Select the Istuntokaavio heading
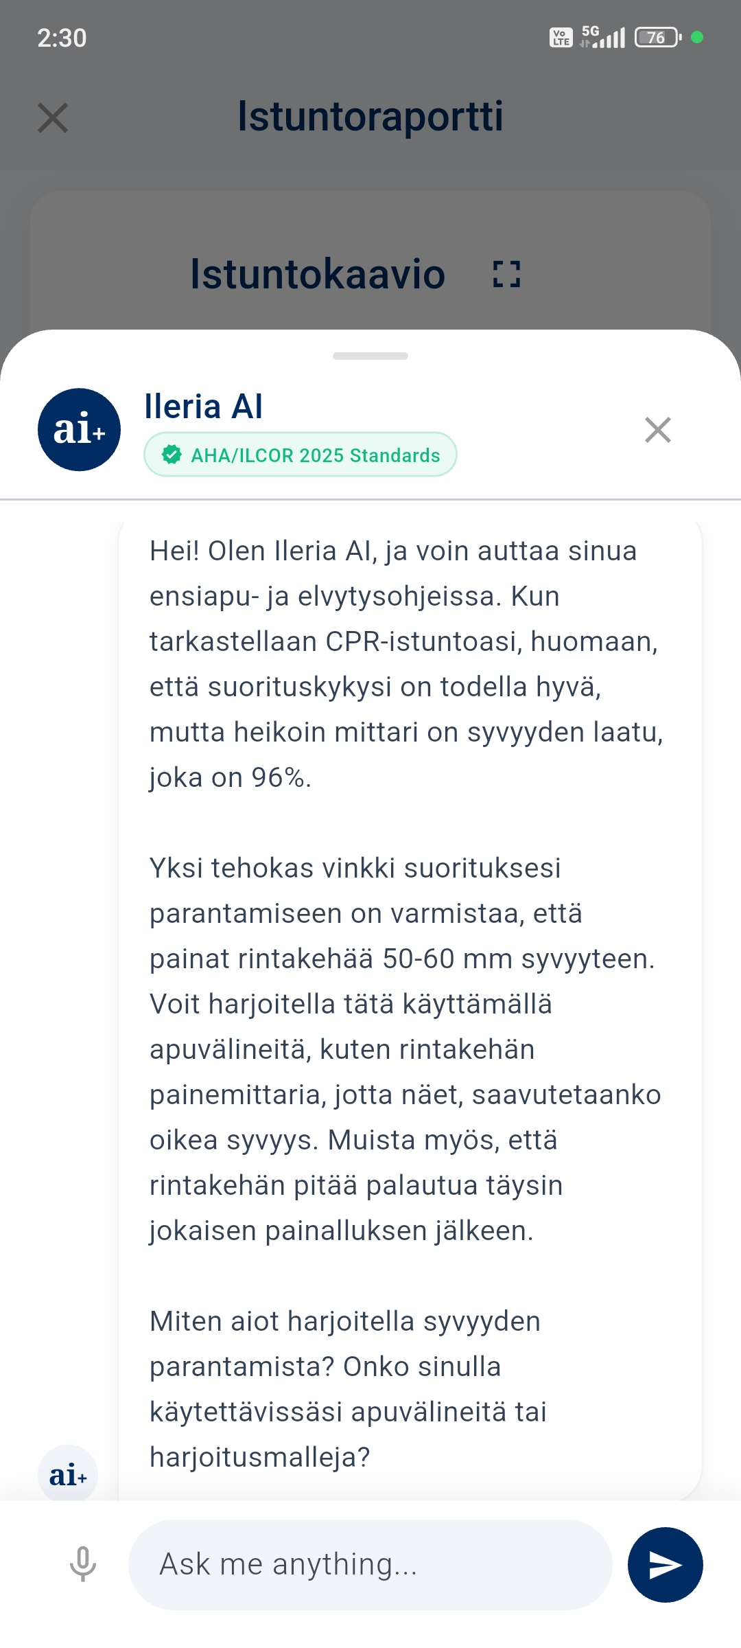 tap(318, 274)
